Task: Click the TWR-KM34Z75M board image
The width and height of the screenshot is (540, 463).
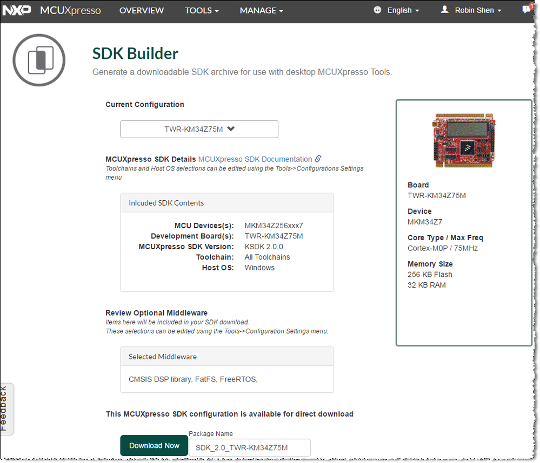Action: pyautogui.click(x=464, y=140)
